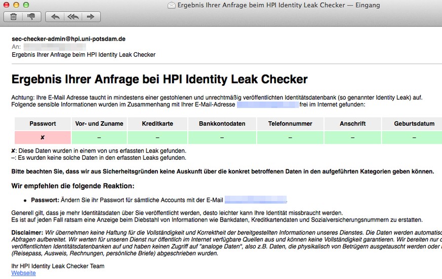Screen dimensions: 442x279
Task: Click green cell under Anschrift
Action: [352, 137]
